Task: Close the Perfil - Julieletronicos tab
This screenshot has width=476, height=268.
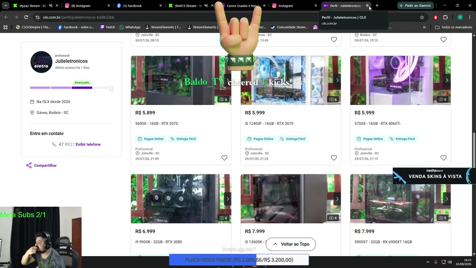Action: 367,6
